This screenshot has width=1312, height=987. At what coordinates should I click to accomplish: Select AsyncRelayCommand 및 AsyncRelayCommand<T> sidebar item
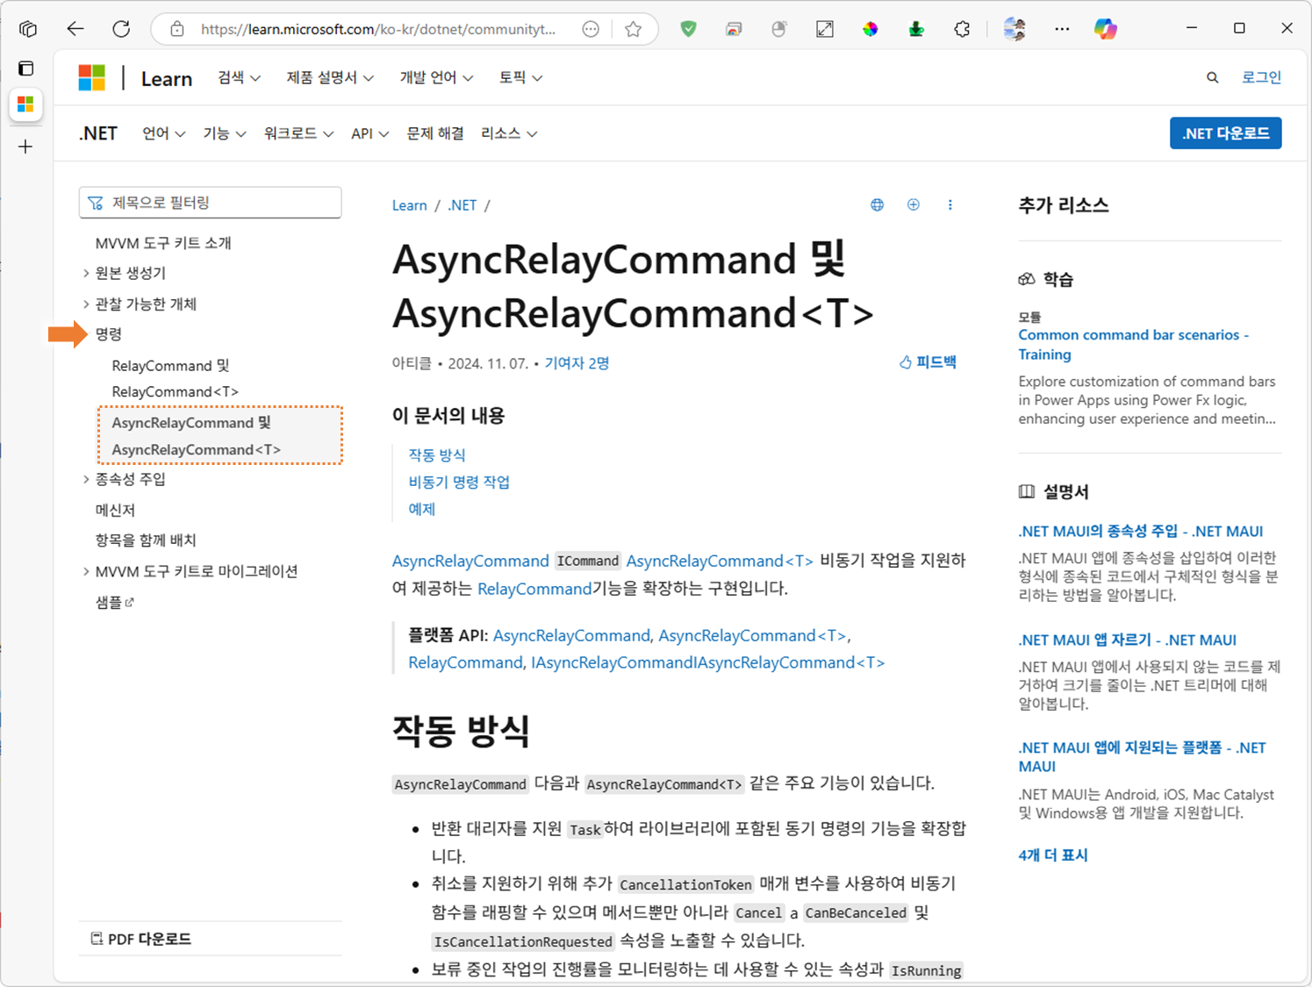click(x=219, y=436)
